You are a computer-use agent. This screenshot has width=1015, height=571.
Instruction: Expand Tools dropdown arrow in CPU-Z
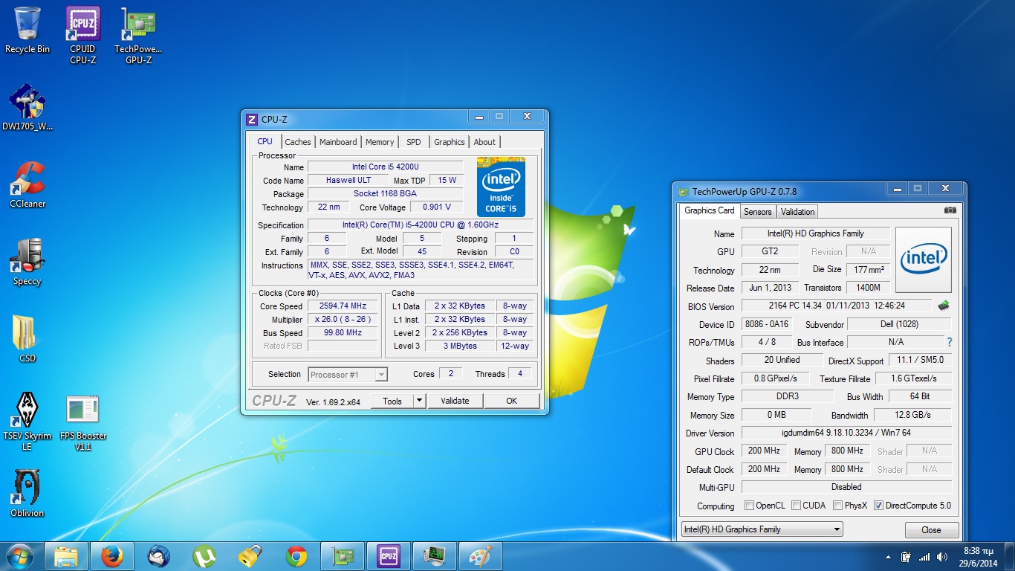point(419,401)
